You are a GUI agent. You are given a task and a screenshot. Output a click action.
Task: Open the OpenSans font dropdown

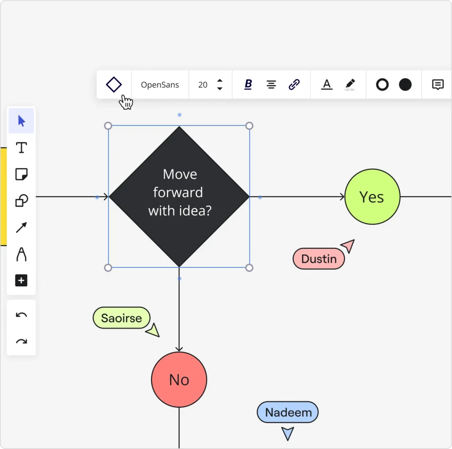tap(160, 84)
